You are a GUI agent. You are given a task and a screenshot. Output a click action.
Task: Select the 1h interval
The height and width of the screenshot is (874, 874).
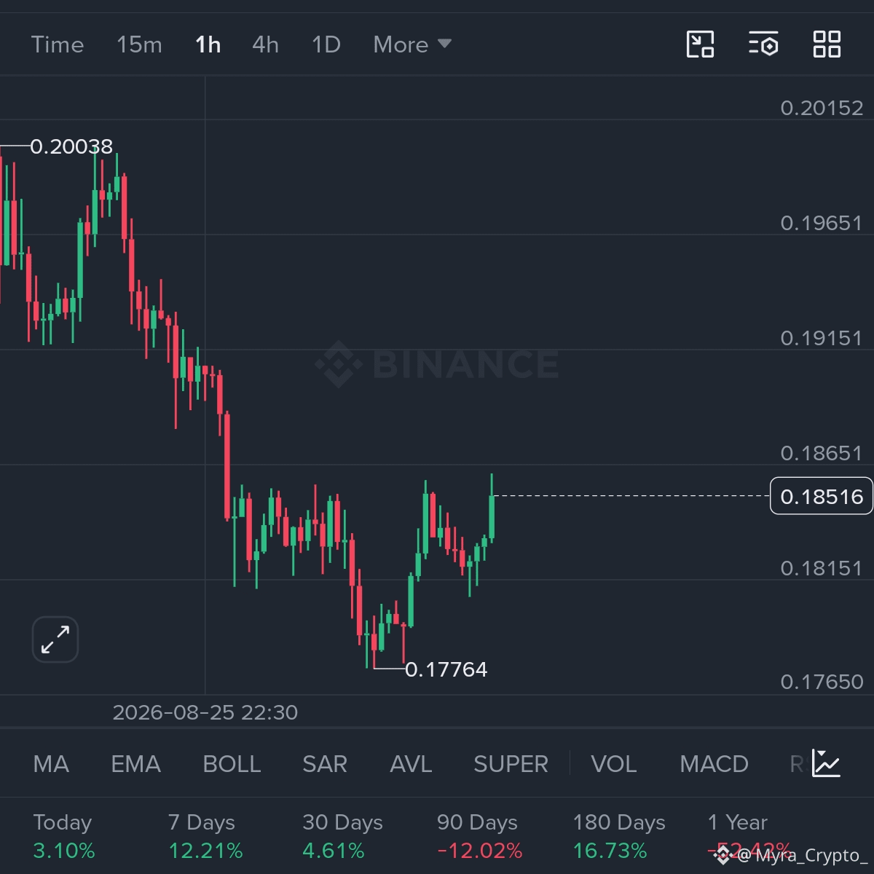click(x=208, y=44)
